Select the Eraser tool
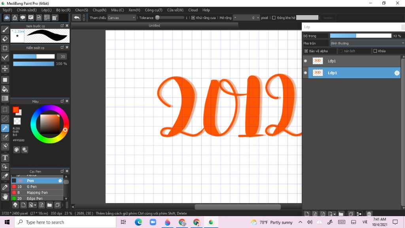Image resolution: width=405 pixels, height=228 pixels. click(5, 39)
